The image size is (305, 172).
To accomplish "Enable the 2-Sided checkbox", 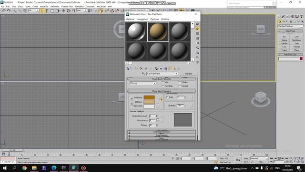I will click(x=180, y=82).
